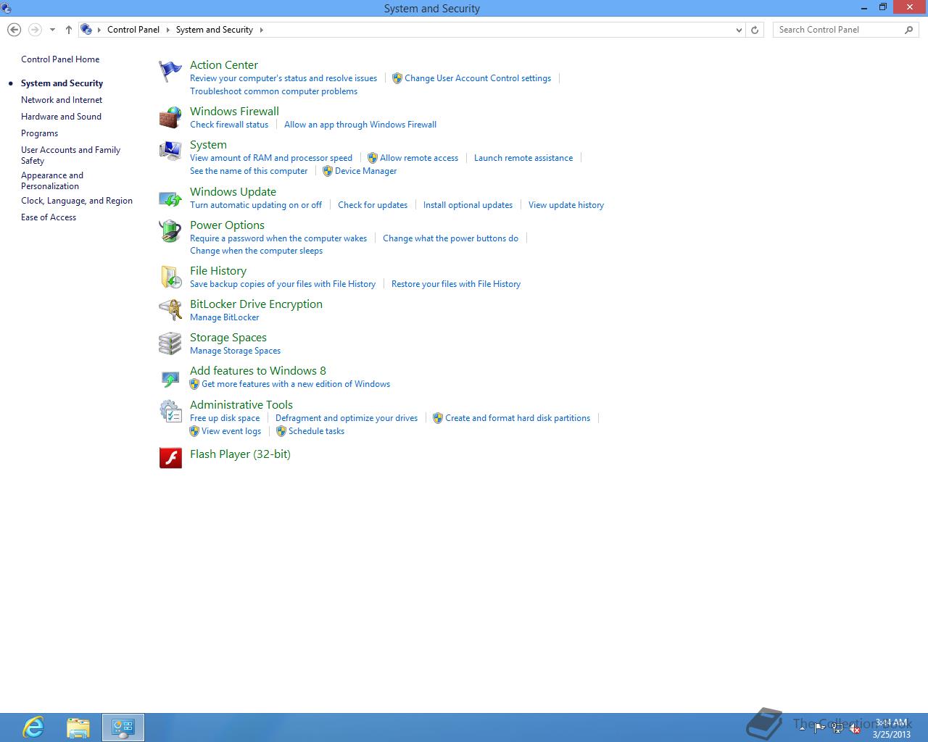Image resolution: width=928 pixels, height=742 pixels.
Task: Expand the address bar history dropdown
Action: [739, 30]
